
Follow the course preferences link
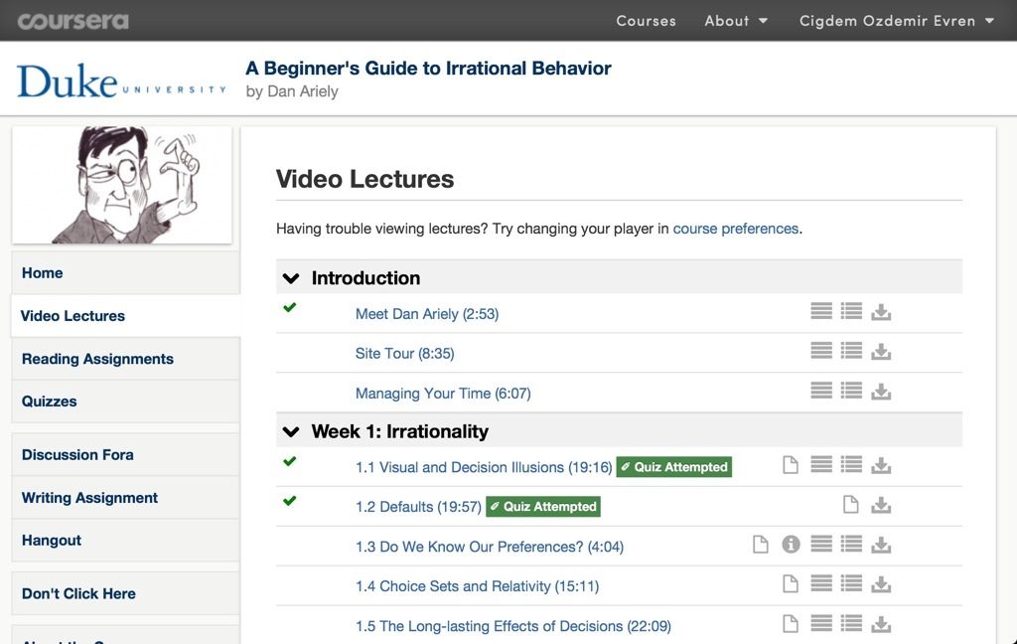point(735,229)
